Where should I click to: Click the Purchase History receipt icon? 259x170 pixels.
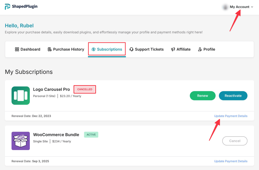50,49
